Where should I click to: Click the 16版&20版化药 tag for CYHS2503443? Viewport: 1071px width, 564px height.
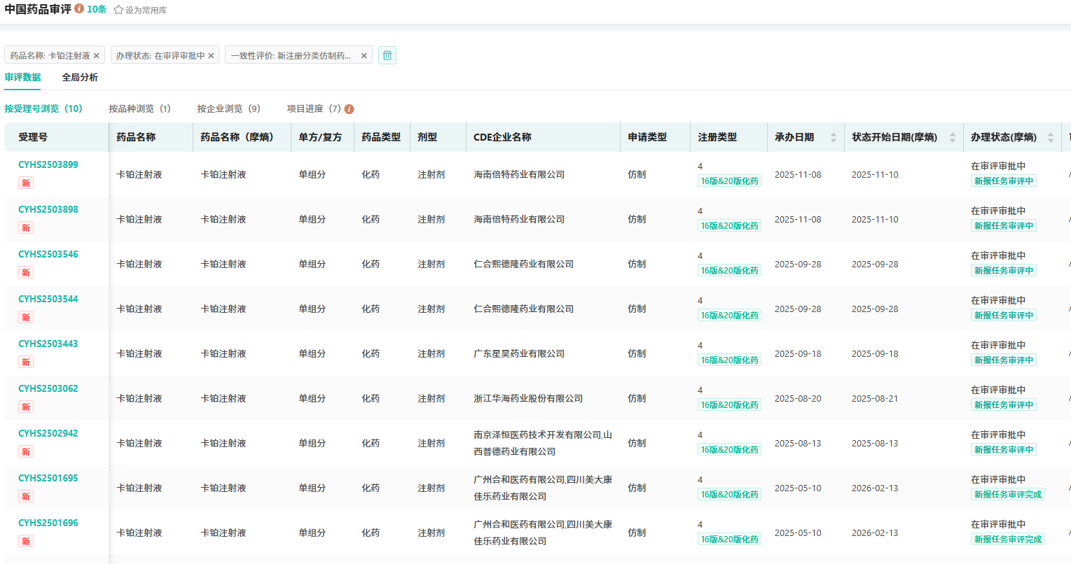[x=729, y=360]
